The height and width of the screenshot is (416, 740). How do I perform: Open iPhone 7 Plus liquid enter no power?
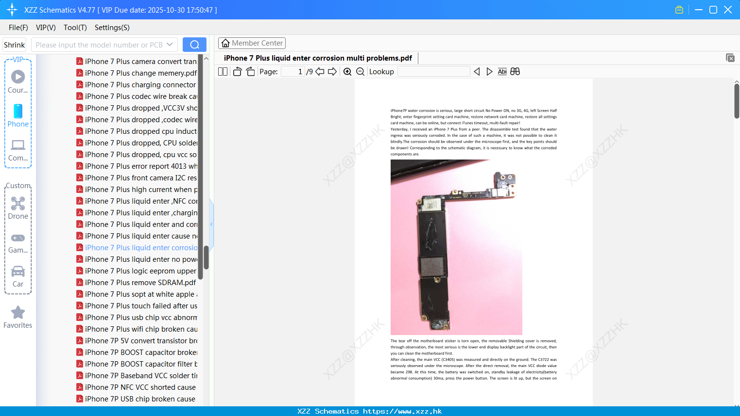pos(137,259)
